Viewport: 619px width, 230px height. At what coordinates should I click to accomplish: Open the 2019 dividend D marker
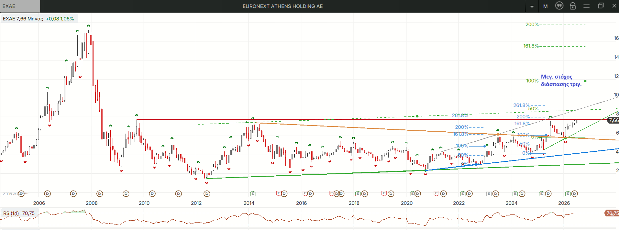tap(391, 194)
